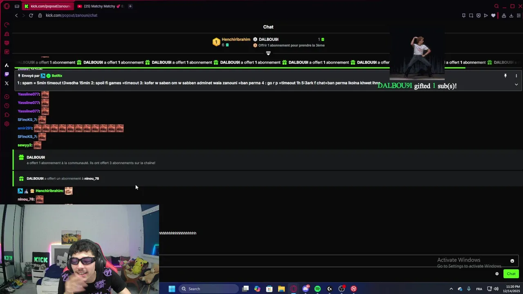Open a new browser tab

(130, 6)
